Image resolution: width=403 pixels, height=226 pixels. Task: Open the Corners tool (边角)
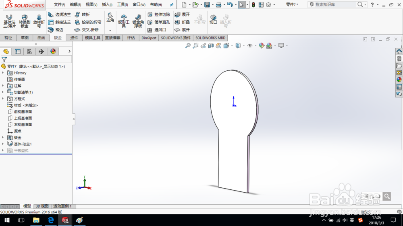coord(110,17)
